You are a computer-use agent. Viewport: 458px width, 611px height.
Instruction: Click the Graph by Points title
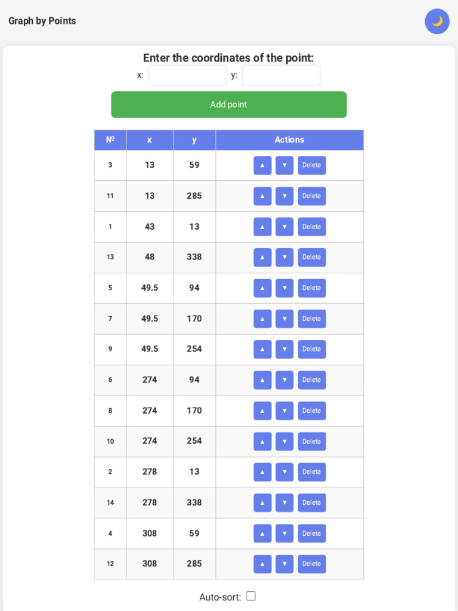[42, 21]
